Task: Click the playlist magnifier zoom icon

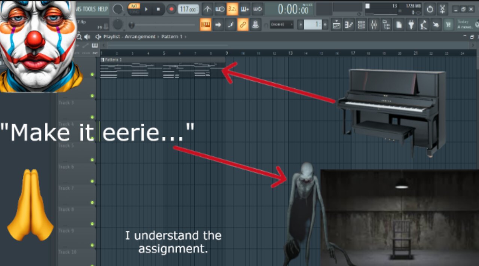Action: [79, 37]
